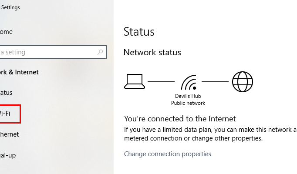
Task: Open Change connection properties link
Action: (167, 154)
